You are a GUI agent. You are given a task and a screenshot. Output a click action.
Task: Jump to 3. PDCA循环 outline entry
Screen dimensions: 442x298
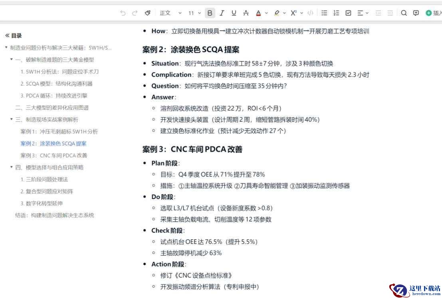tap(54, 95)
